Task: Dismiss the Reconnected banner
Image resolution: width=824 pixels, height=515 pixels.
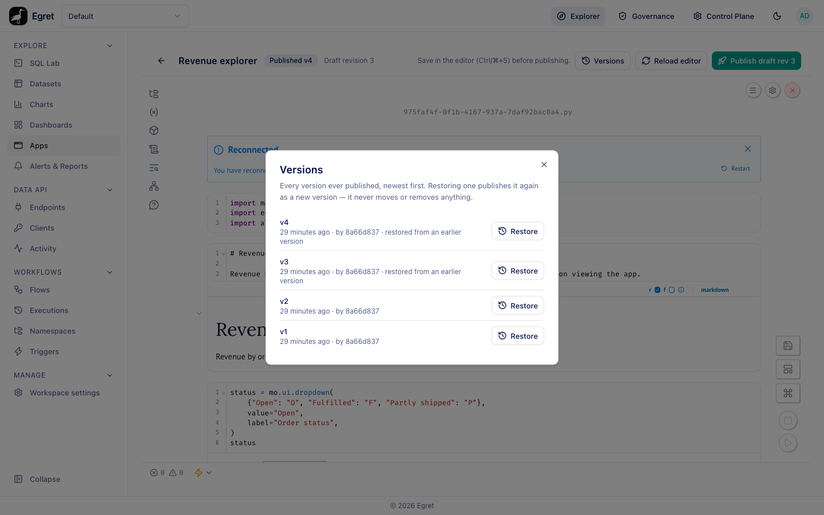Action: point(748,149)
